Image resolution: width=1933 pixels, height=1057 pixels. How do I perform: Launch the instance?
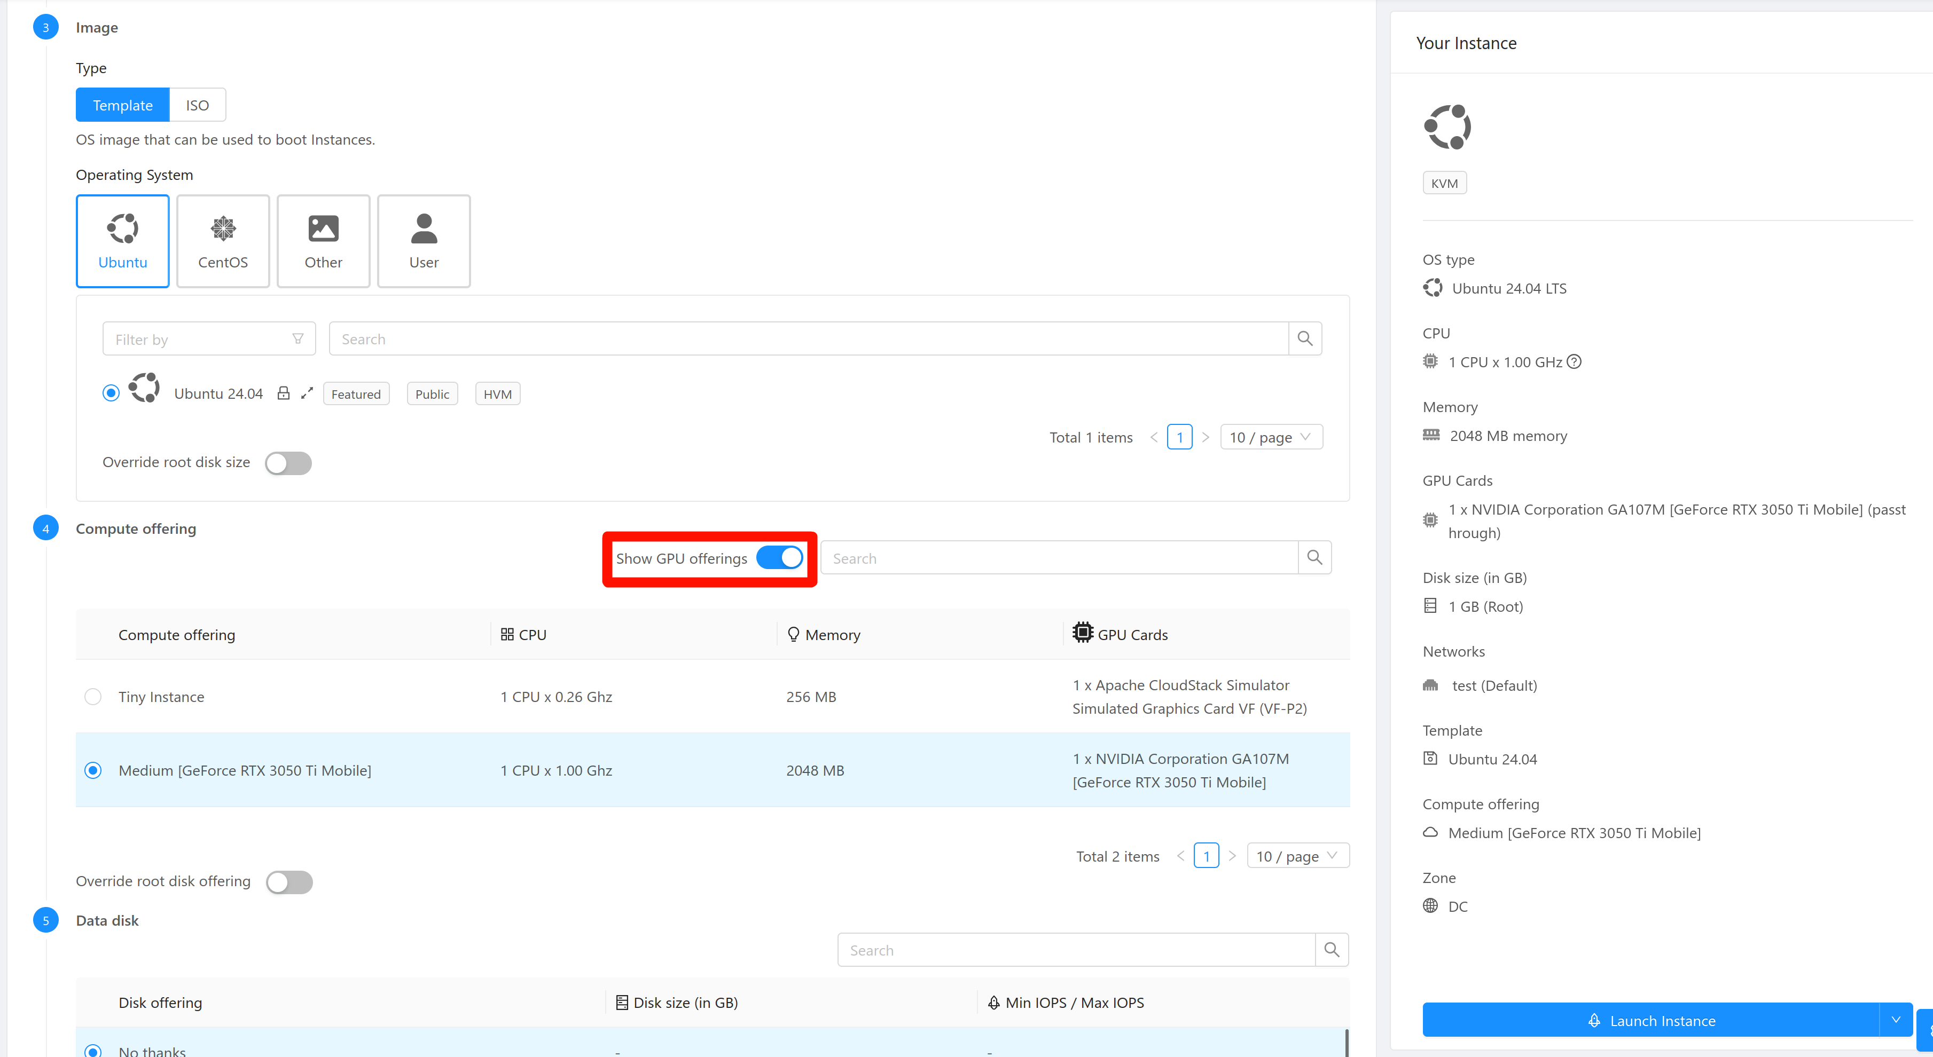(x=1651, y=1020)
